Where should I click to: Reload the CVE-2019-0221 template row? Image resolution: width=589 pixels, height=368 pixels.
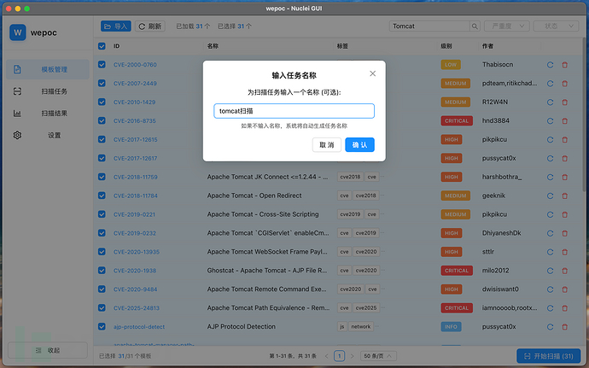(551, 214)
